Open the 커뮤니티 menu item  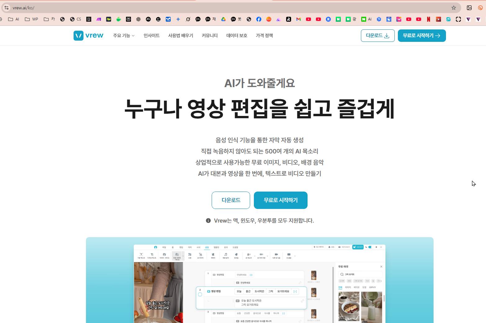click(x=210, y=36)
